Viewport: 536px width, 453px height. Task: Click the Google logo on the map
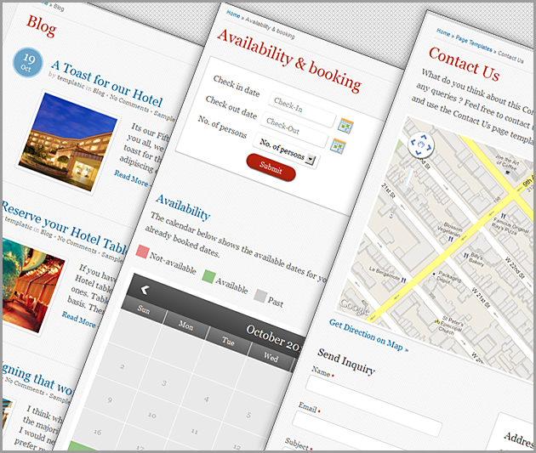click(x=355, y=308)
